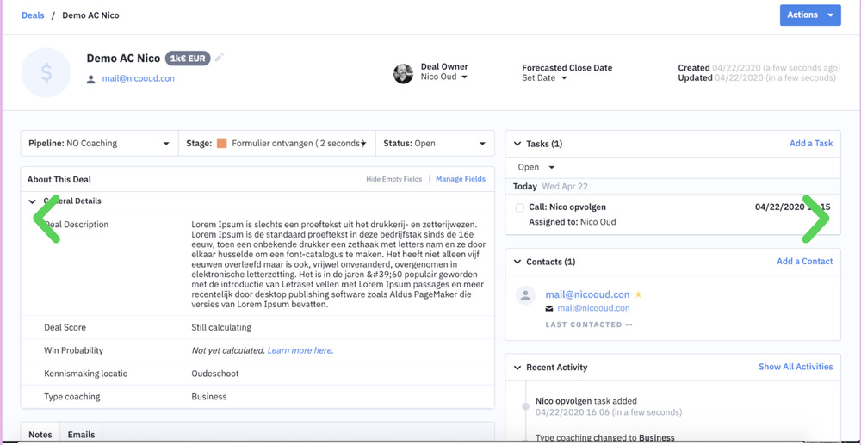Click the Kennismaking locatie field label
The image size is (861, 445).
(x=85, y=374)
